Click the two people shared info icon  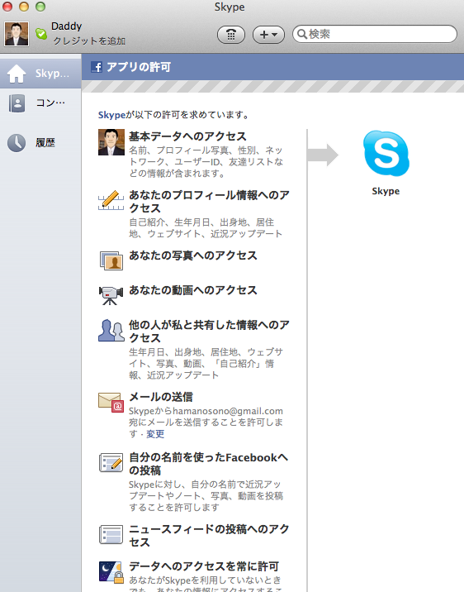(111, 331)
